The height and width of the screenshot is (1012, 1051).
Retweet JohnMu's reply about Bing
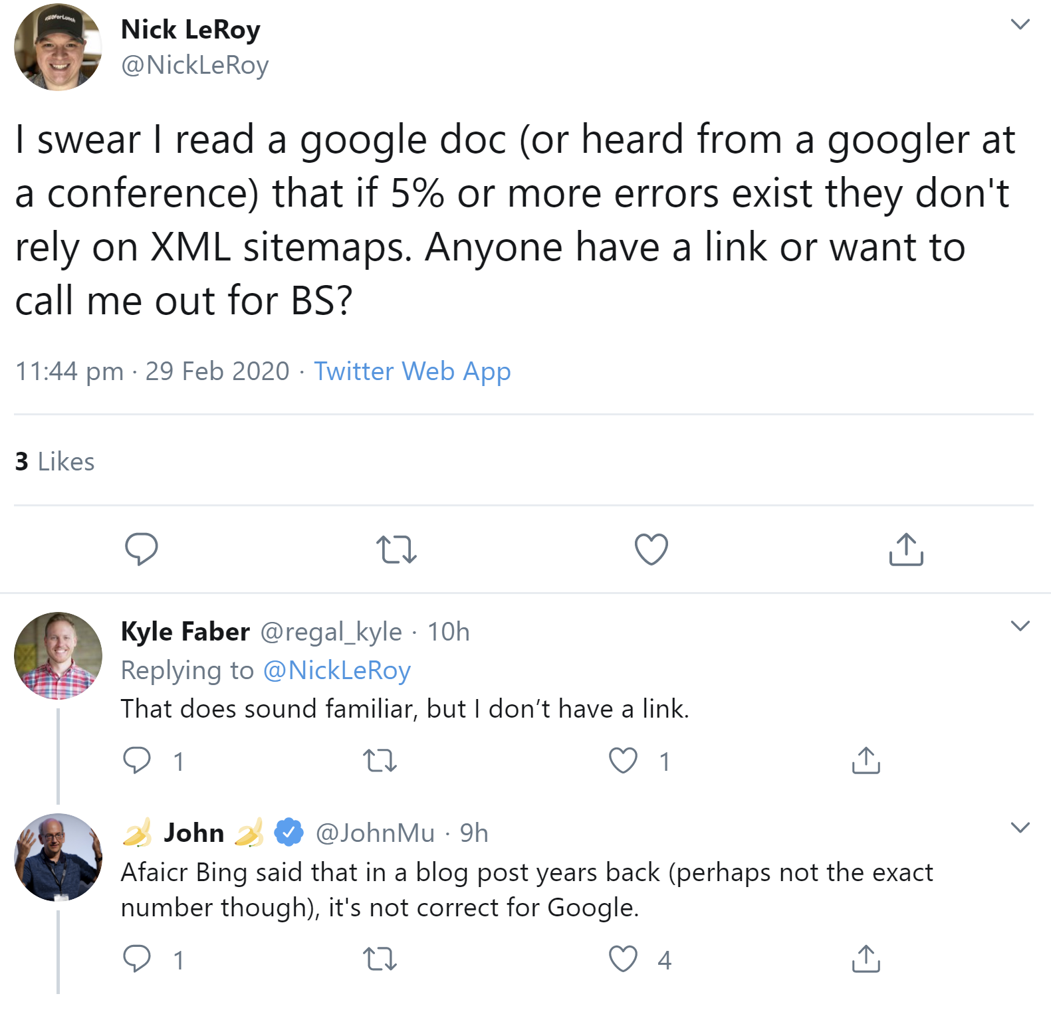click(x=380, y=959)
